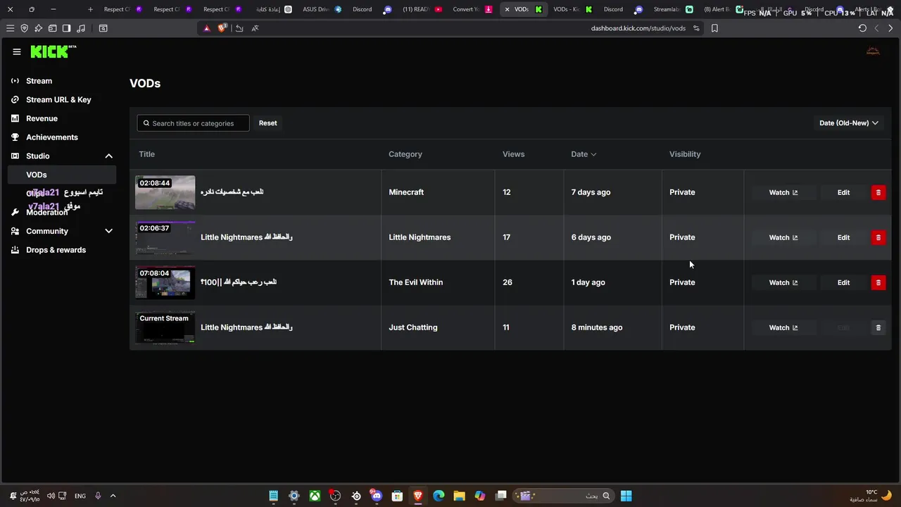Delete the Minecraft VOD
The width and height of the screenshot is (901, 507).
[878, 192]
